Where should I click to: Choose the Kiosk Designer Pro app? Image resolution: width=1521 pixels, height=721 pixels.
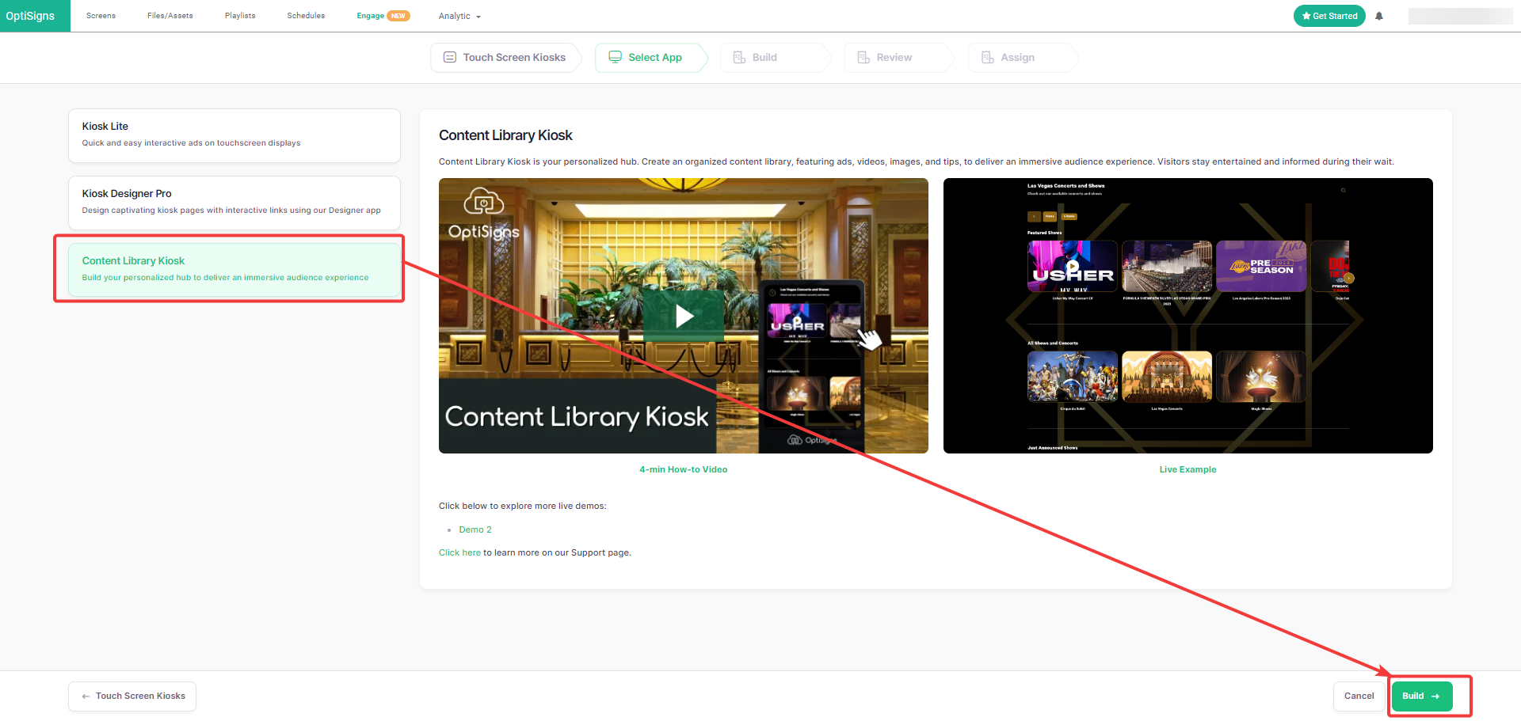point(234,203)
